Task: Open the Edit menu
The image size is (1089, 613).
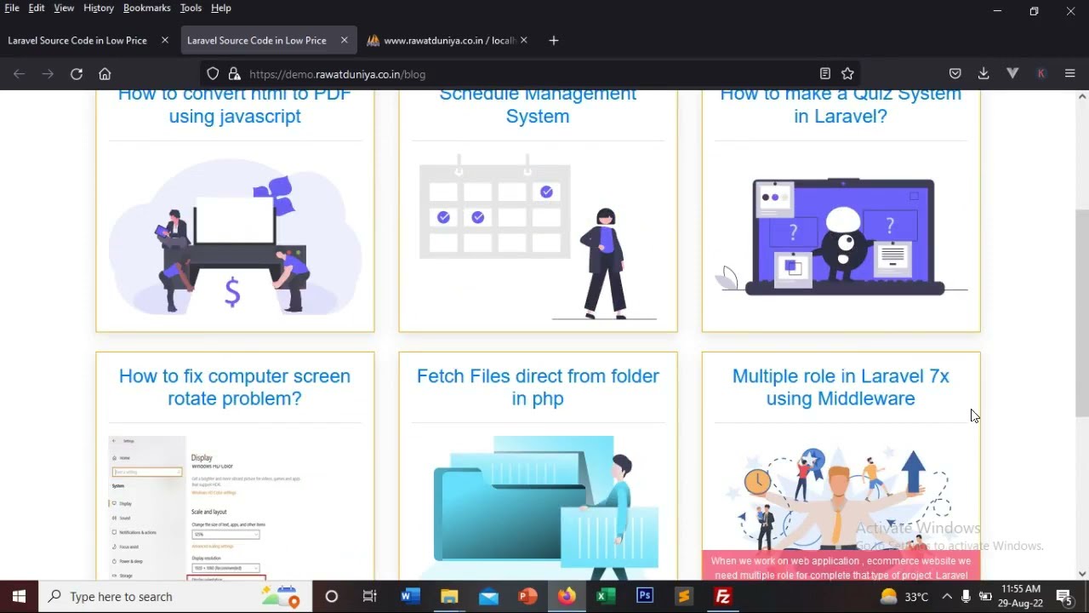Action: tap(37, 8)
